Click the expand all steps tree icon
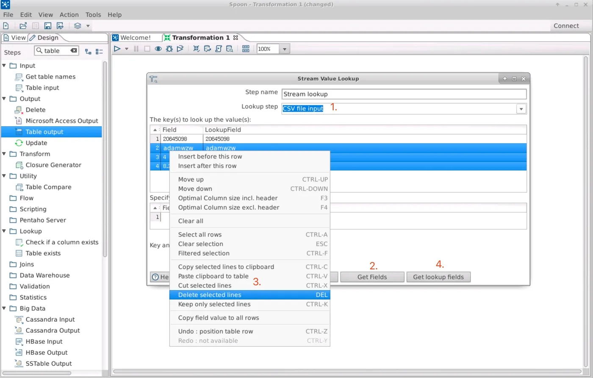The image size is (593, 378). pos(88,52)
